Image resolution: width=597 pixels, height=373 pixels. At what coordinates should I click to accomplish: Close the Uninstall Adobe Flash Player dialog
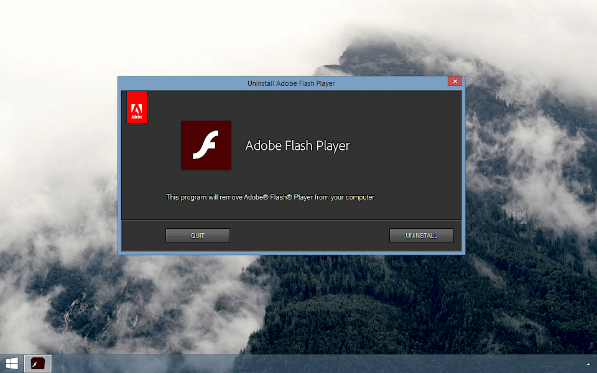pos(455,81)
